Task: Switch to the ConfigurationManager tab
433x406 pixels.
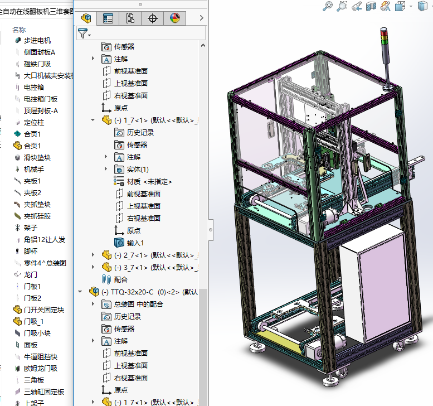Action: 130,18
